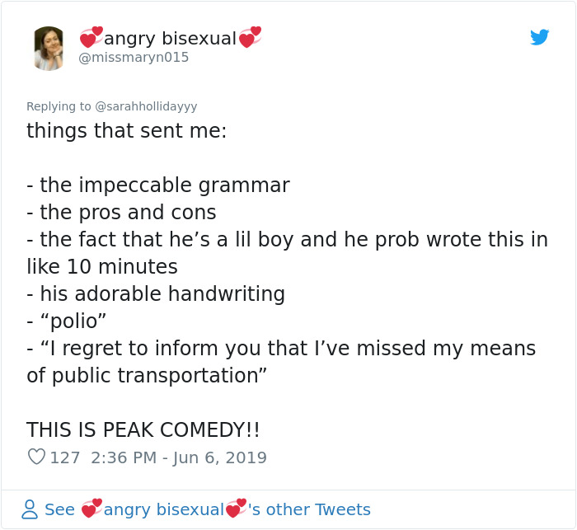
Task: Like the tweet with the heart icon
Action: pos(35,457)
